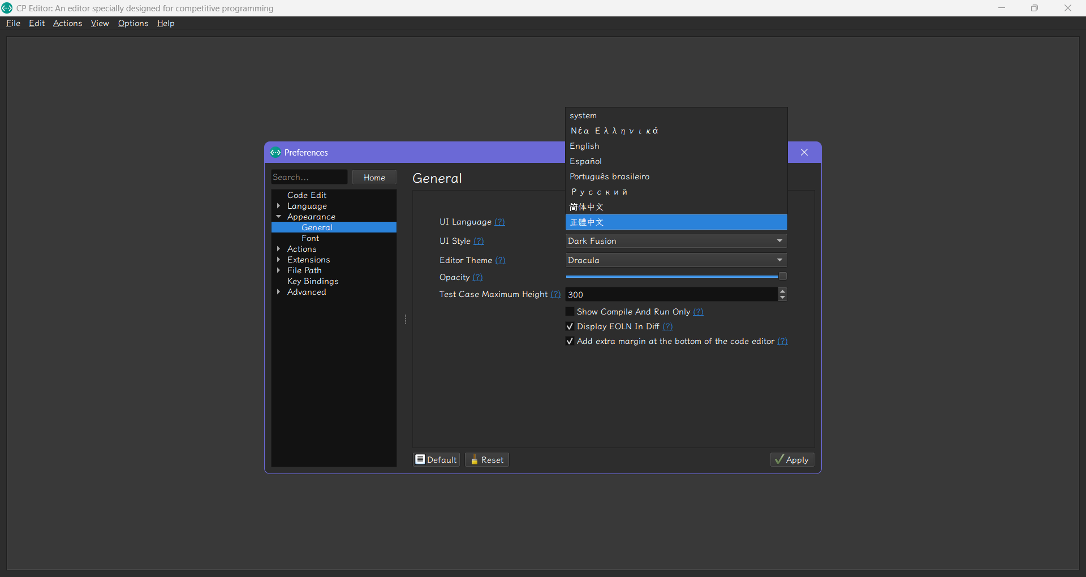The height and width of the screenshot is (577, 1086).
Task: Select Português brasileiro language option
Action: click(x=676, y=176)
